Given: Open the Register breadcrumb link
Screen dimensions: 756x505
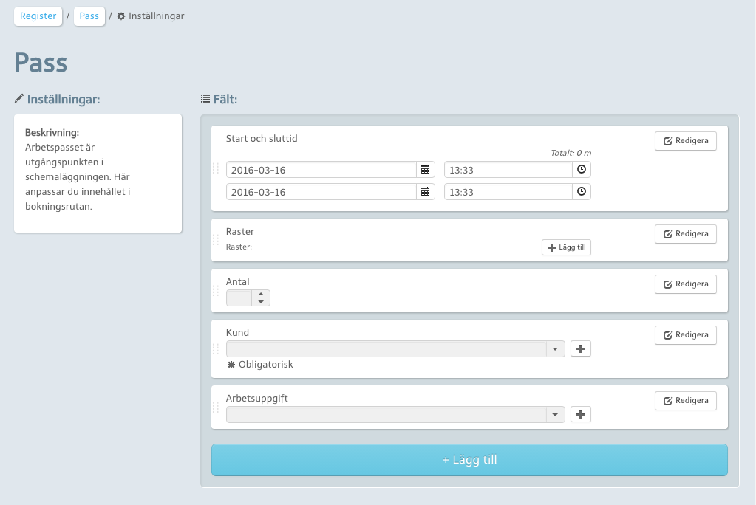Looking at the screenshot, I should 38,16.
